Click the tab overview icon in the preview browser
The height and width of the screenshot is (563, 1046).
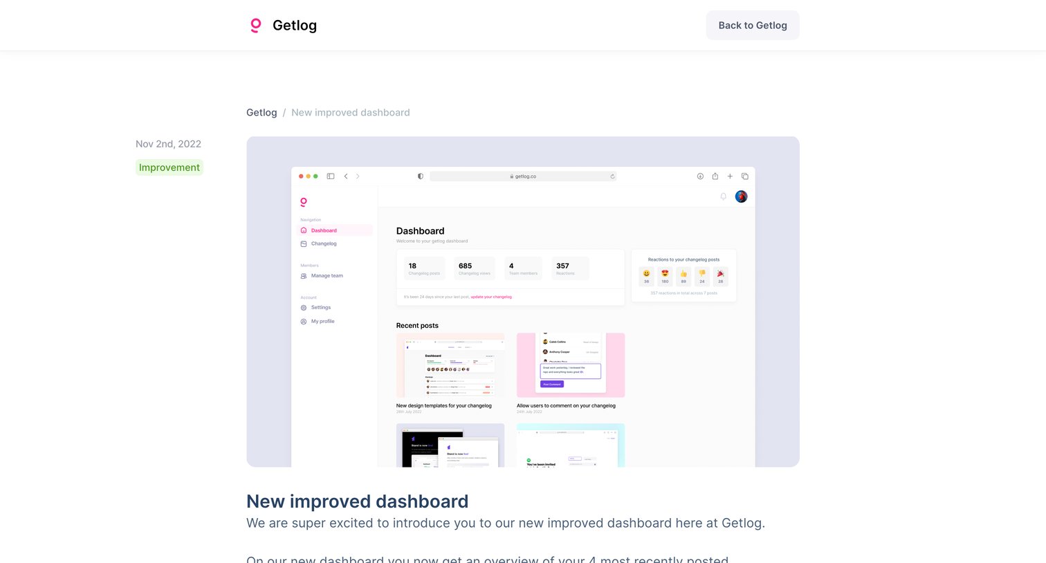coord(745,176)
